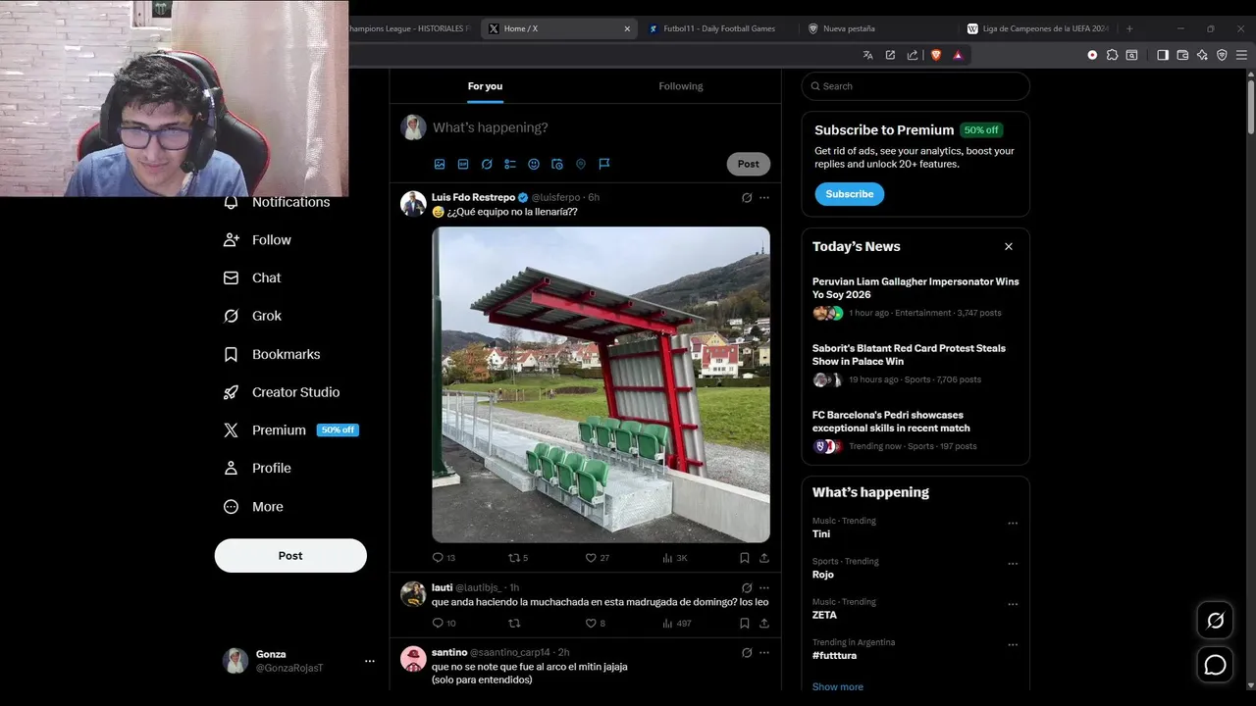Open options for the Rojo trend
1256x706 pixels.
click(1013, 564)
